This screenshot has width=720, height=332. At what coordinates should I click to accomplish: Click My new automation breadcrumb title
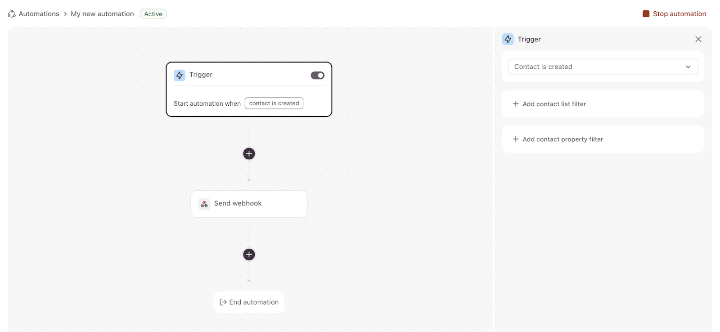[102, 14]
